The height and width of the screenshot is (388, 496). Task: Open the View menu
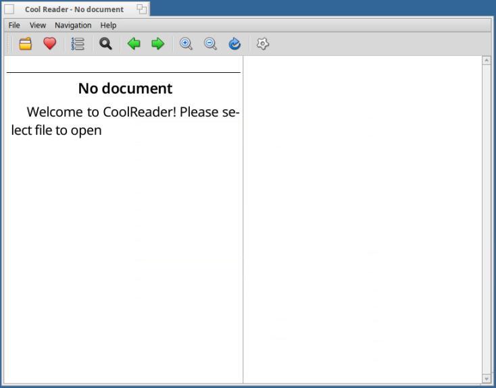coord(38,25)
